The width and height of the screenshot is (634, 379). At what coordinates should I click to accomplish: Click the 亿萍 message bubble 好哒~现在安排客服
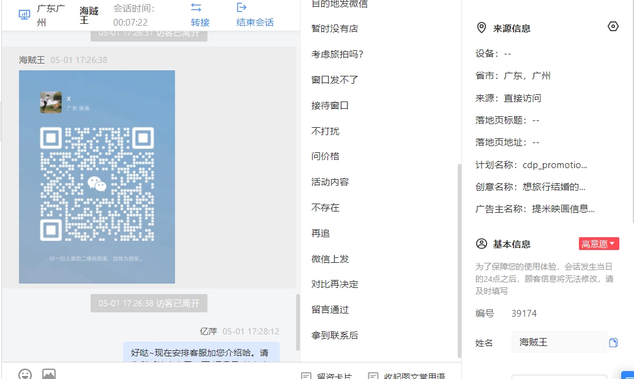[x=201, y=352]
